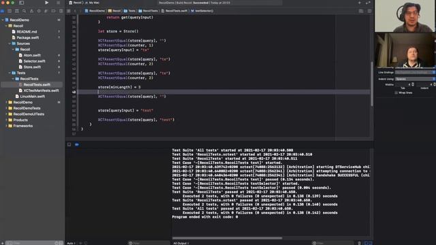Open the Indent Using Spaces dropdown

(x=415, y=79)
